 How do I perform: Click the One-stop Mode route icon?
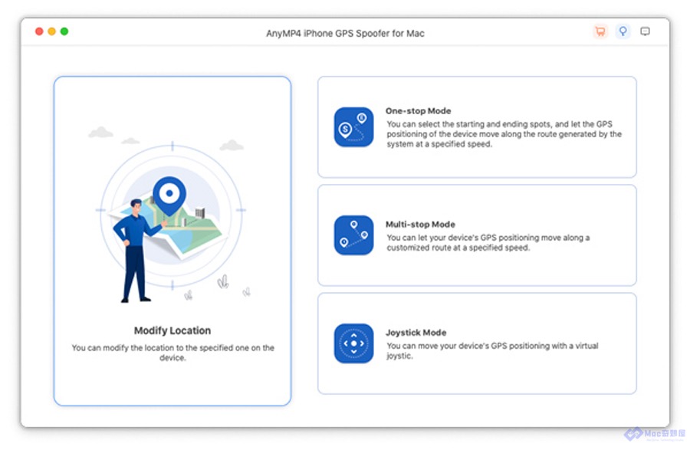353,127
